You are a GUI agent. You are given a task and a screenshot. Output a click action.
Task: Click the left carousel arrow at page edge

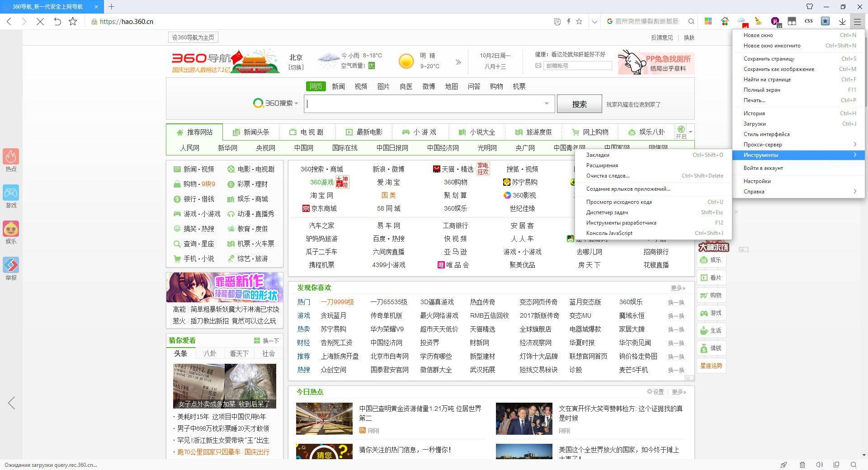pyautogui.click(x=11, y=403)
